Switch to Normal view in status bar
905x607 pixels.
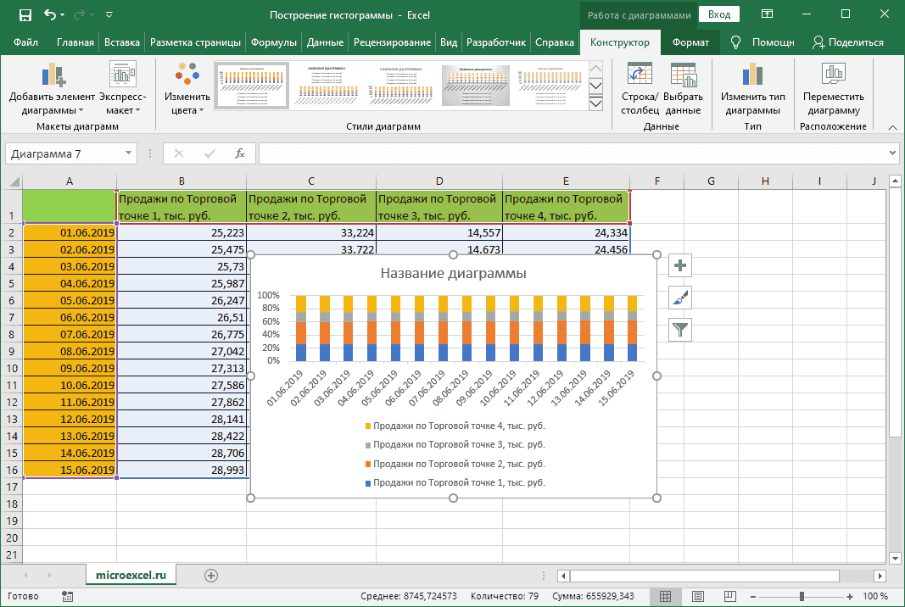[666, 596]
